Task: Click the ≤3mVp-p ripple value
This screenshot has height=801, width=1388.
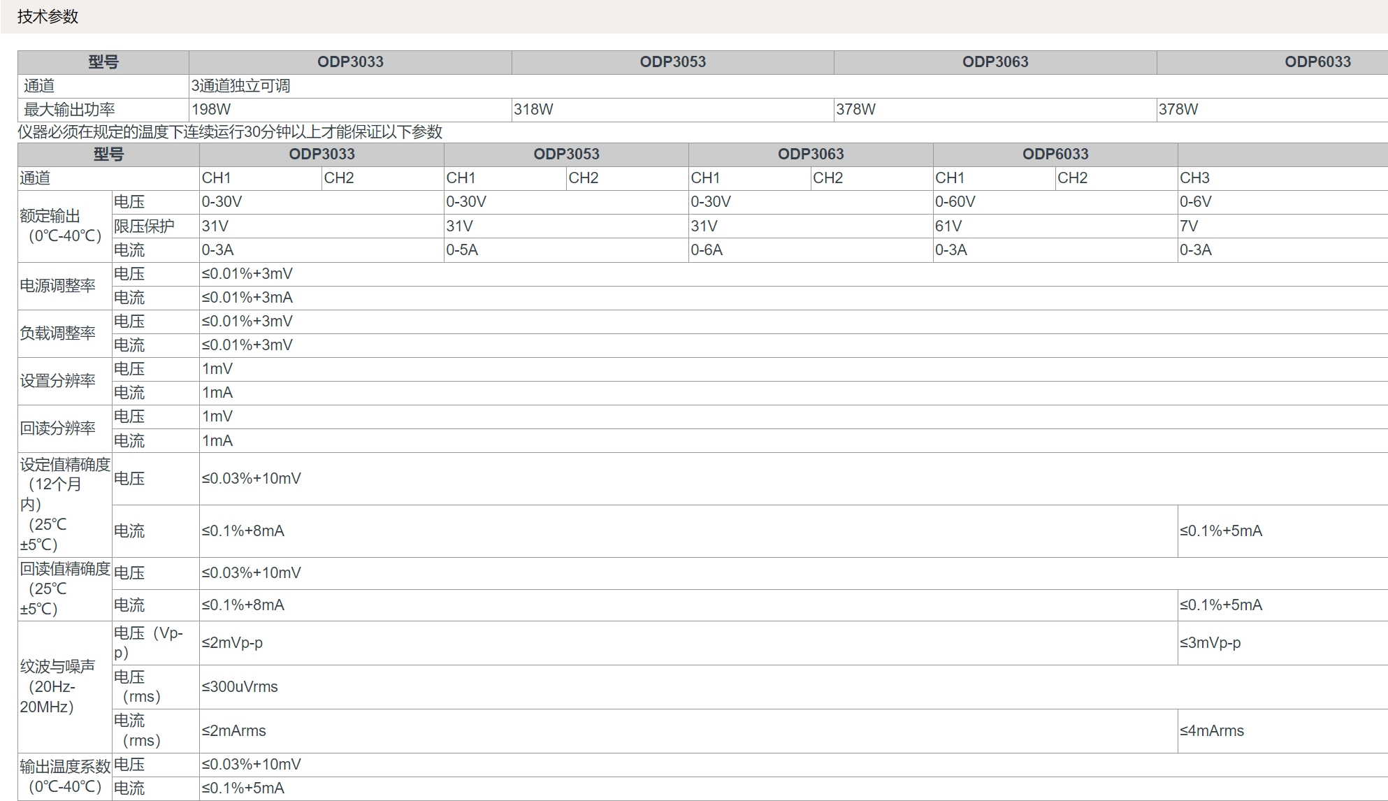Action: pyautogui.click(x=1210, y=643)
